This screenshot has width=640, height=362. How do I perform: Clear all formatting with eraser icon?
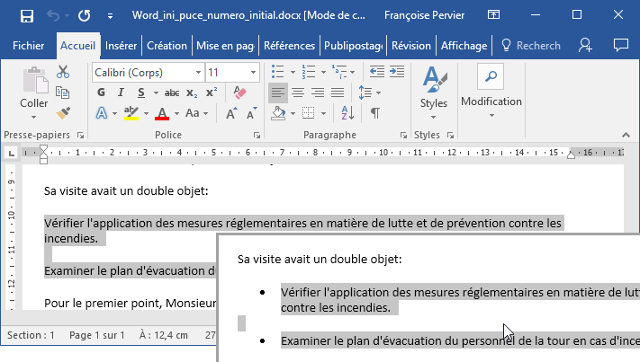[239, 93]
